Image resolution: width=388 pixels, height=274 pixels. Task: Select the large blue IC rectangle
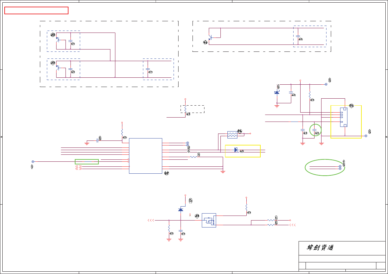coord(146,156)
